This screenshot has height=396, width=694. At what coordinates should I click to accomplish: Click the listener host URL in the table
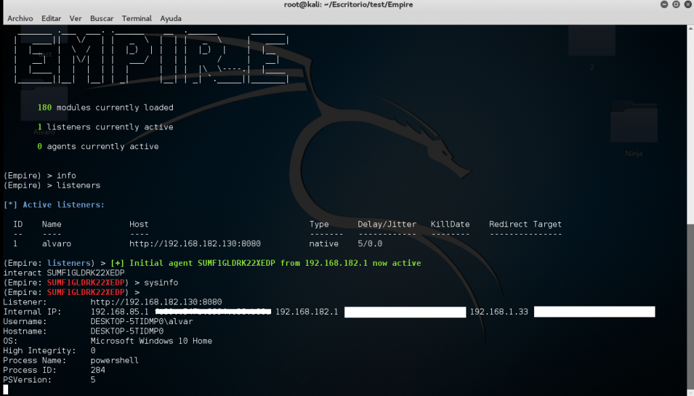(x=195, y=243)
